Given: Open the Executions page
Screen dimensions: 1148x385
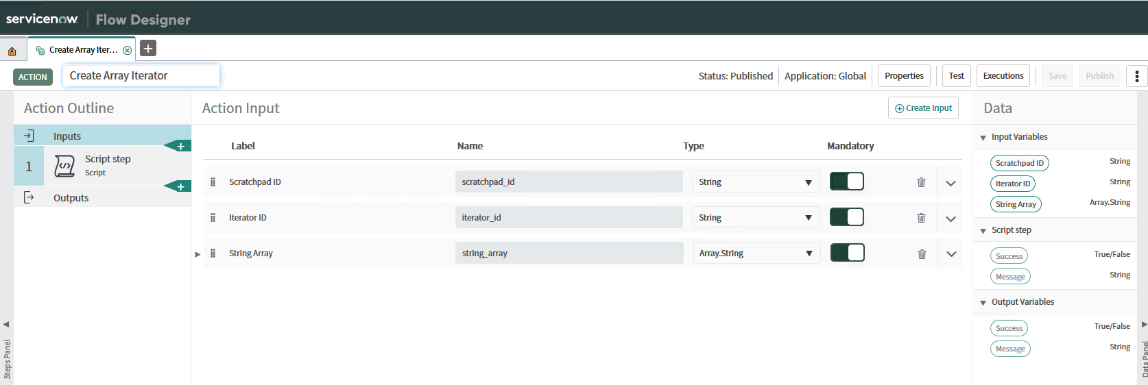Looking at the screenshot, I should click(1003, 76).
